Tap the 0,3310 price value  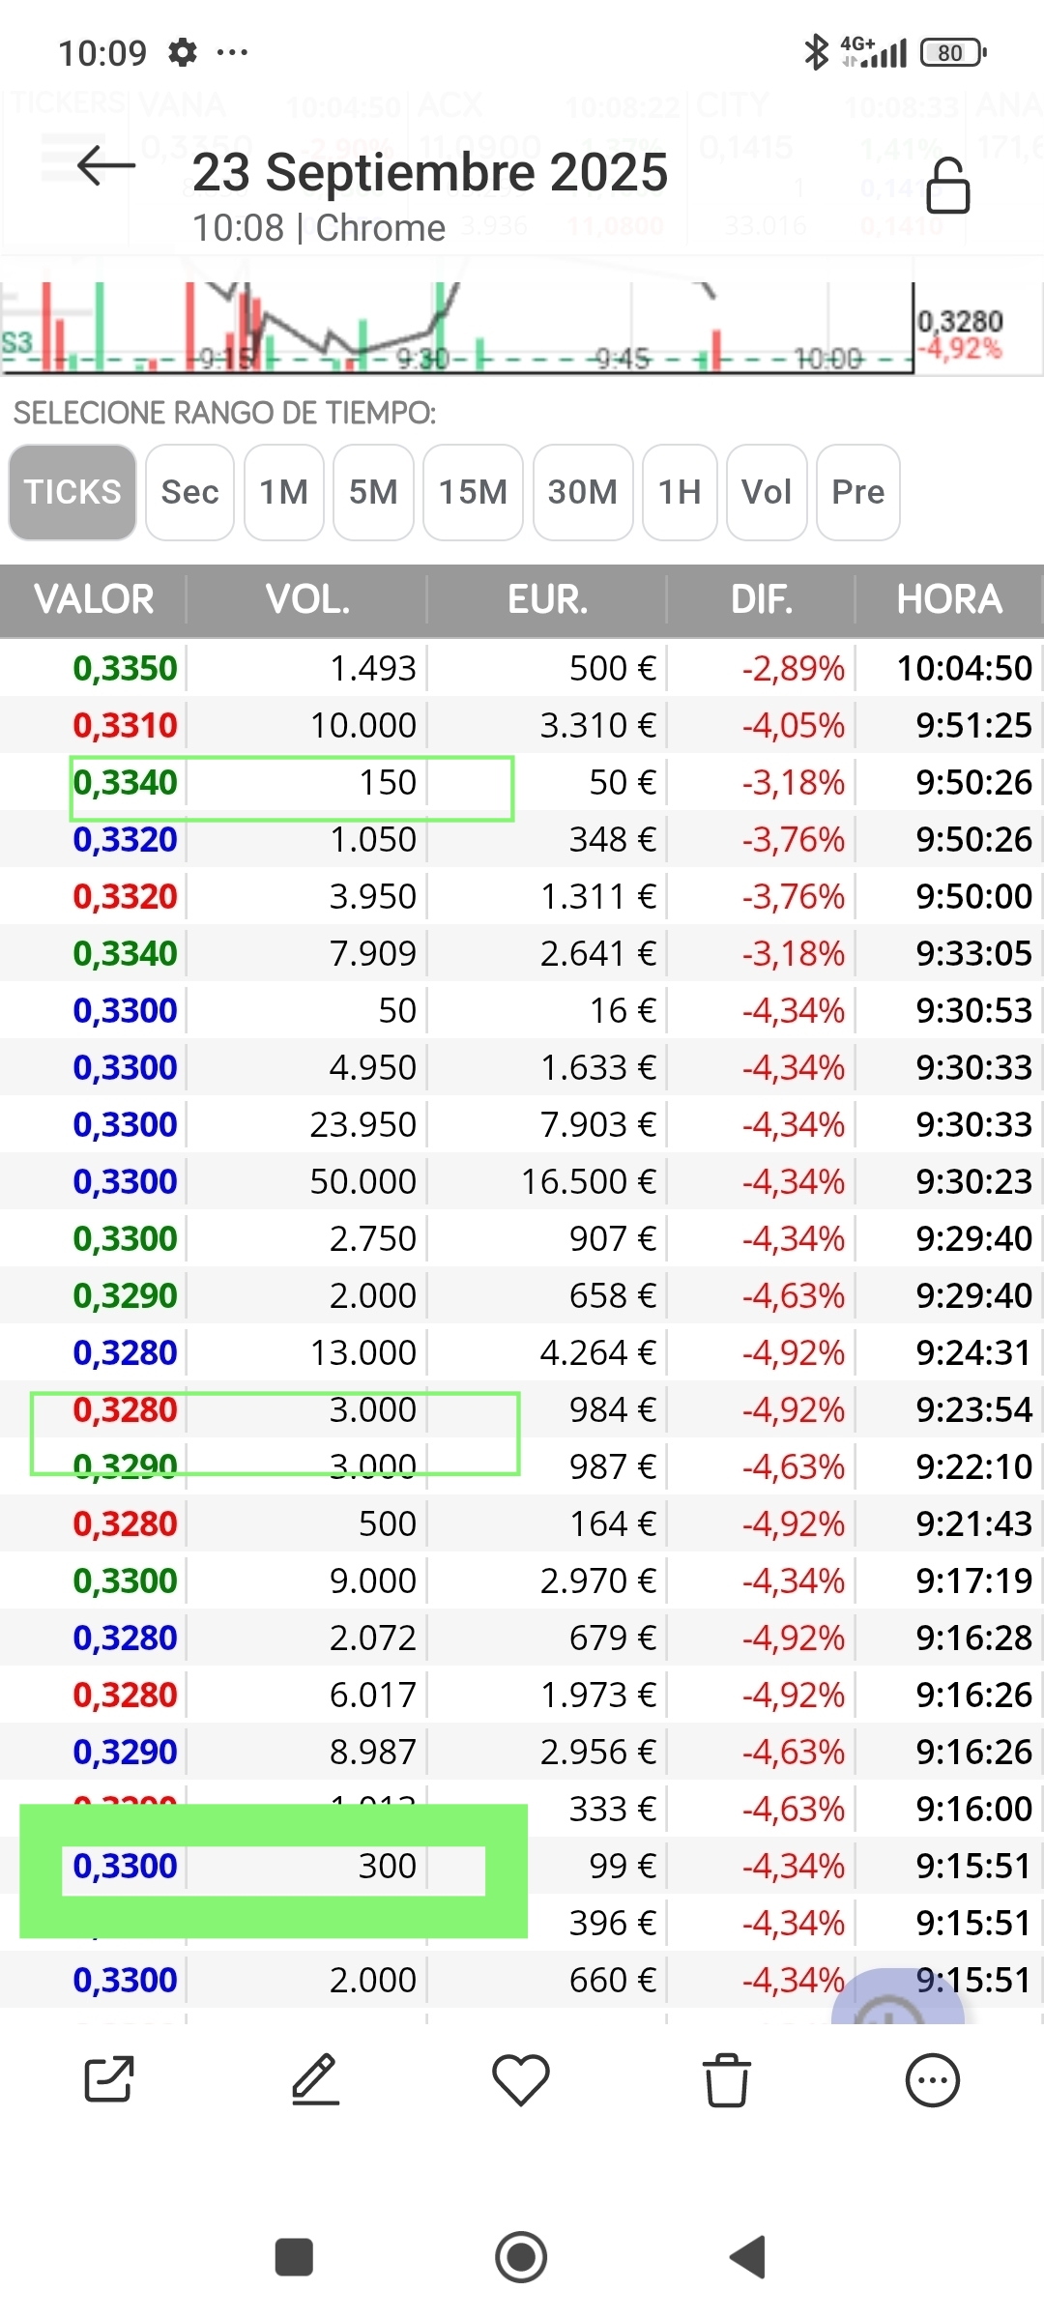126,725
